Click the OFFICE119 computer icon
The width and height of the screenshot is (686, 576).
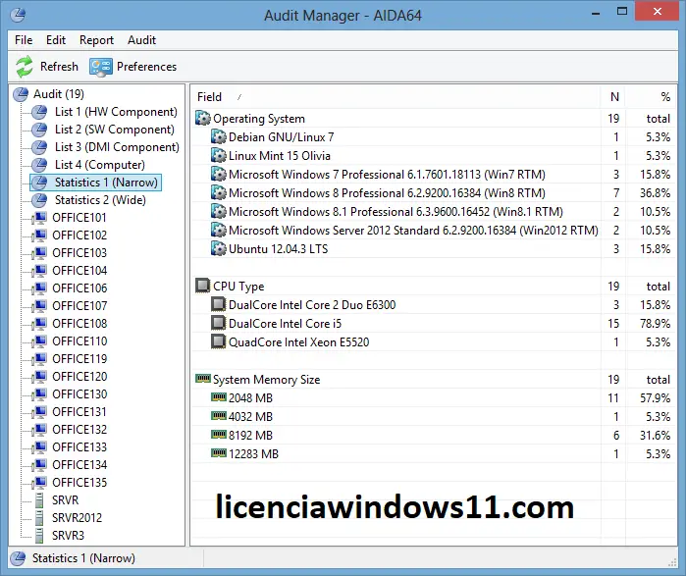click(39, 359)
